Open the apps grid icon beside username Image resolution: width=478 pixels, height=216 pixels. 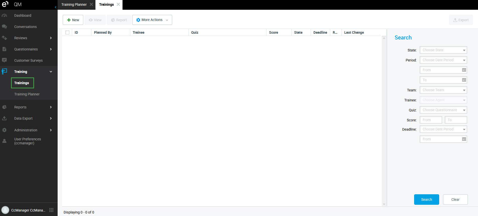pos(51,210)
